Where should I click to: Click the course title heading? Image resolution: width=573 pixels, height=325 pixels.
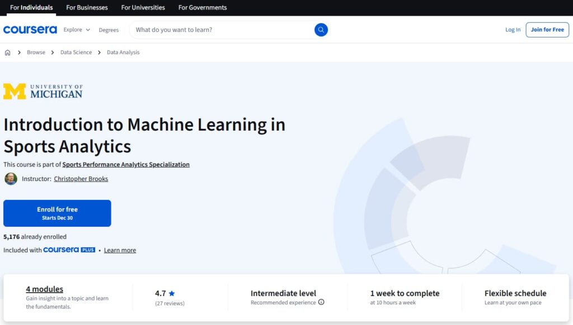(144, 135)
